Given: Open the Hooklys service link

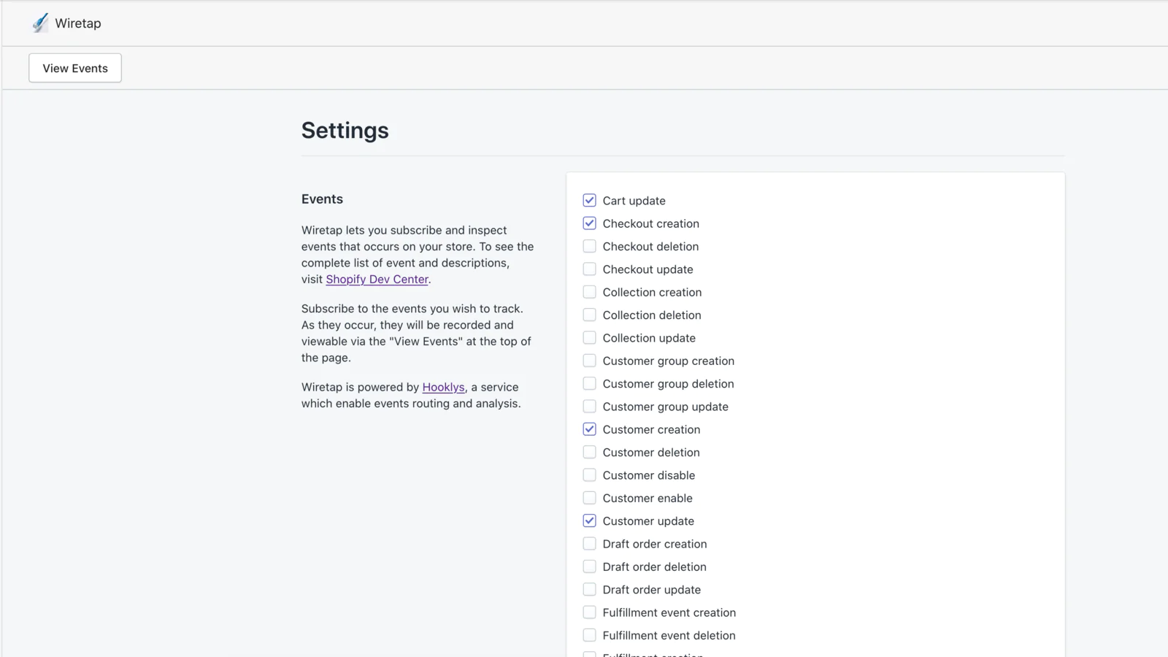Looking at the screenshot, I should point(443,387).
